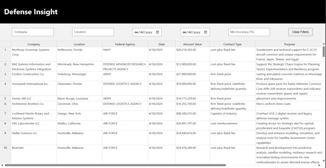This screenshot has height=168, width=326.
Task: Click Baton Rouge, Louisiana location cell
Action: pyautogui.click(x=79, y=98)
